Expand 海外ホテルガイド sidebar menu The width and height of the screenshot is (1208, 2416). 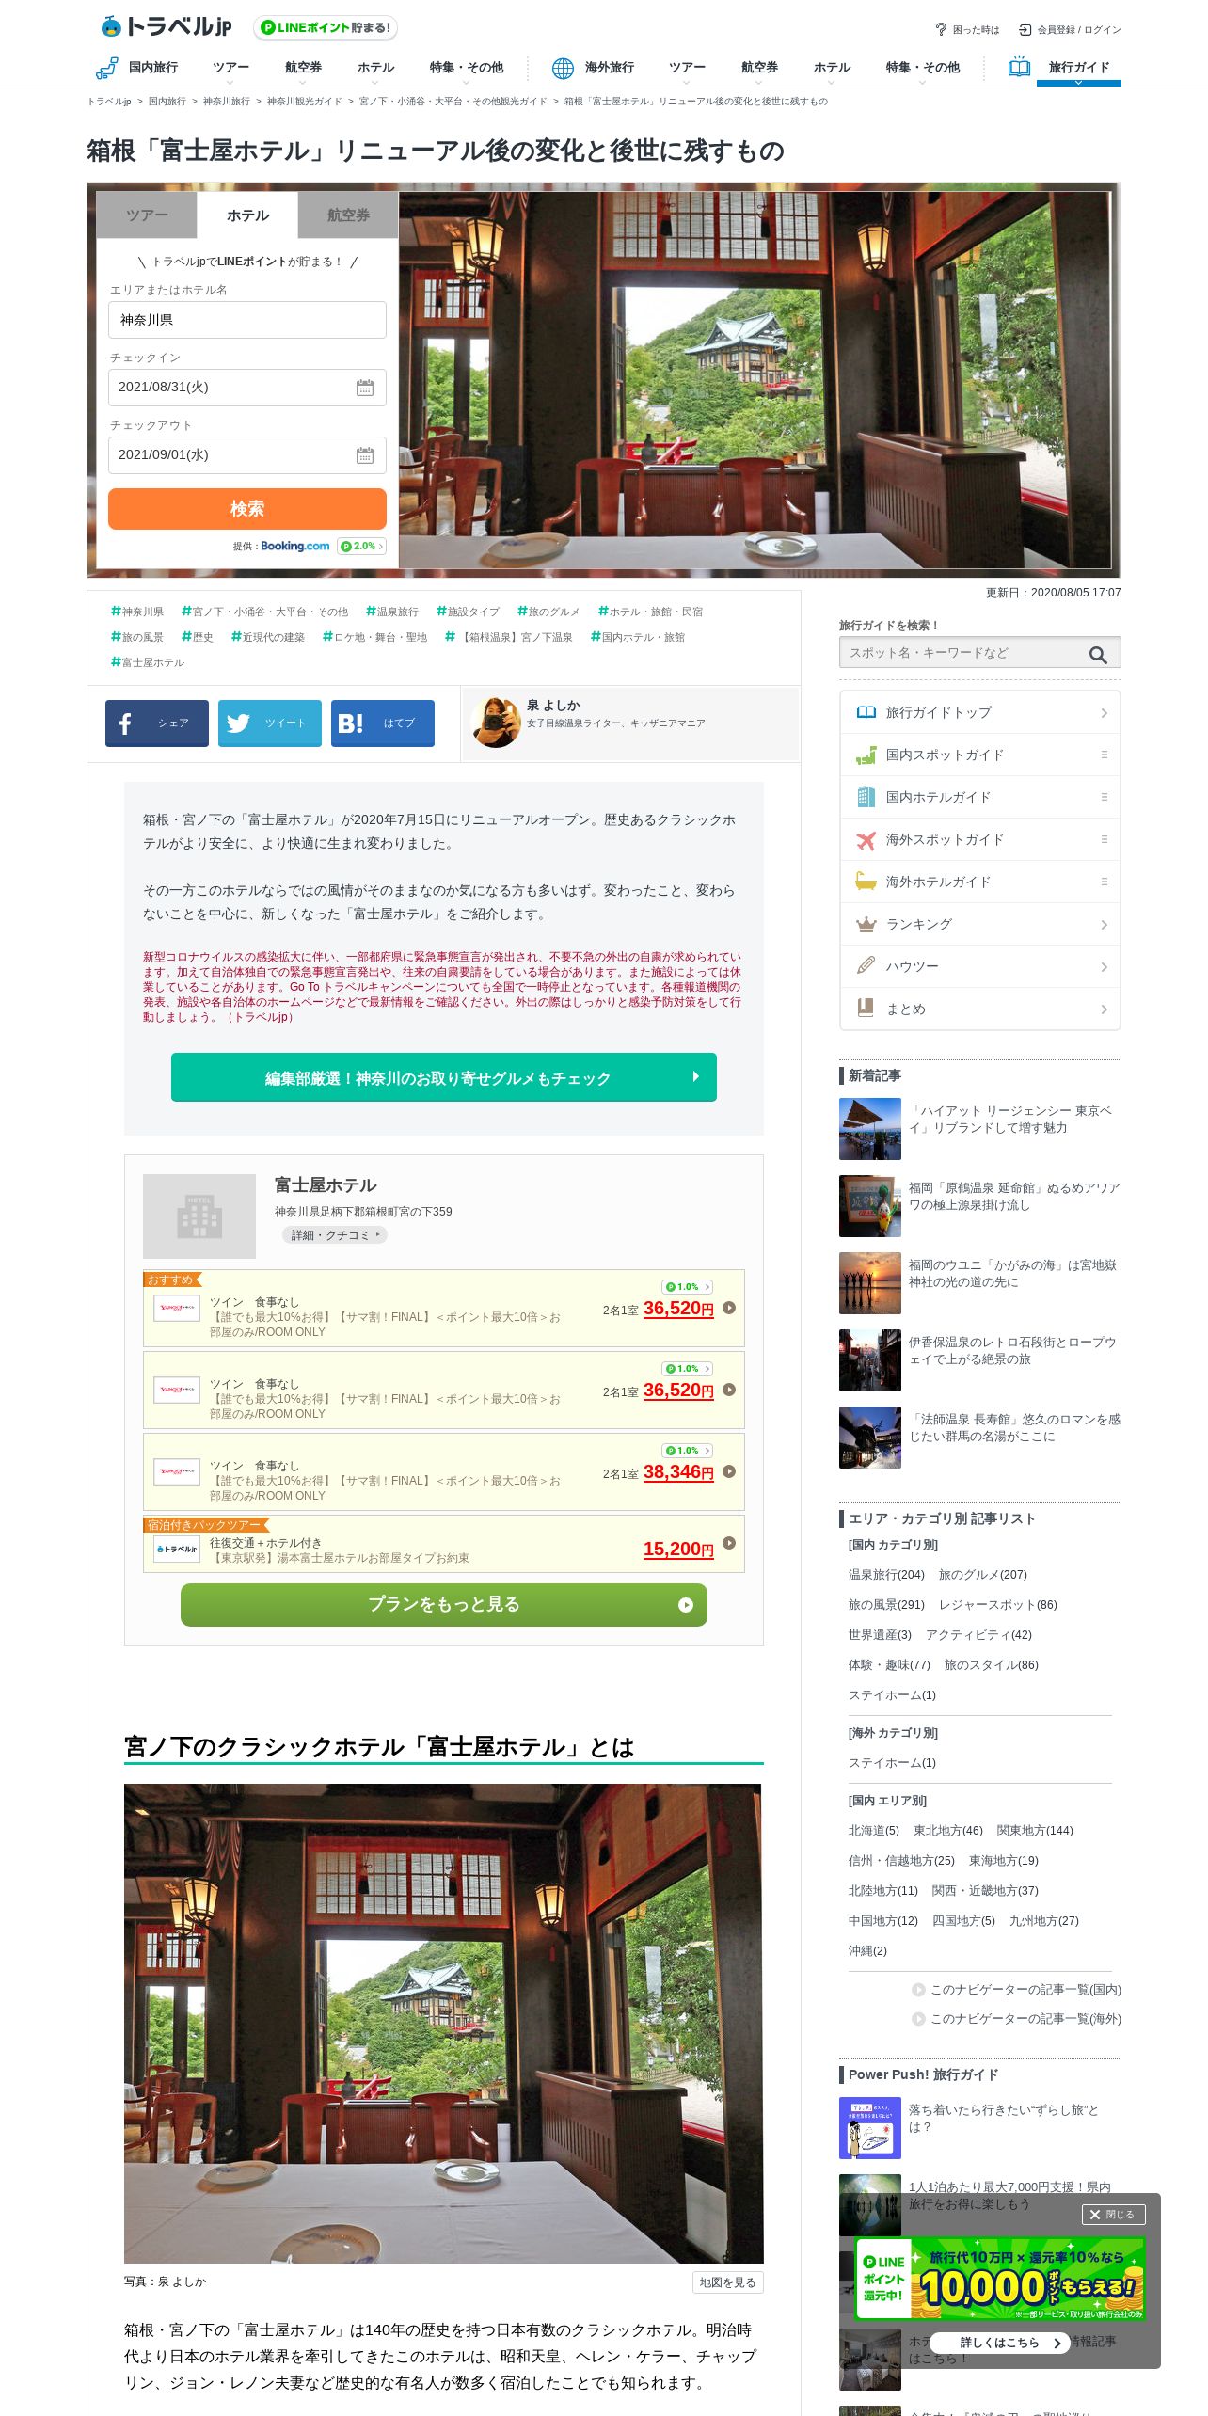coord(980,882)
